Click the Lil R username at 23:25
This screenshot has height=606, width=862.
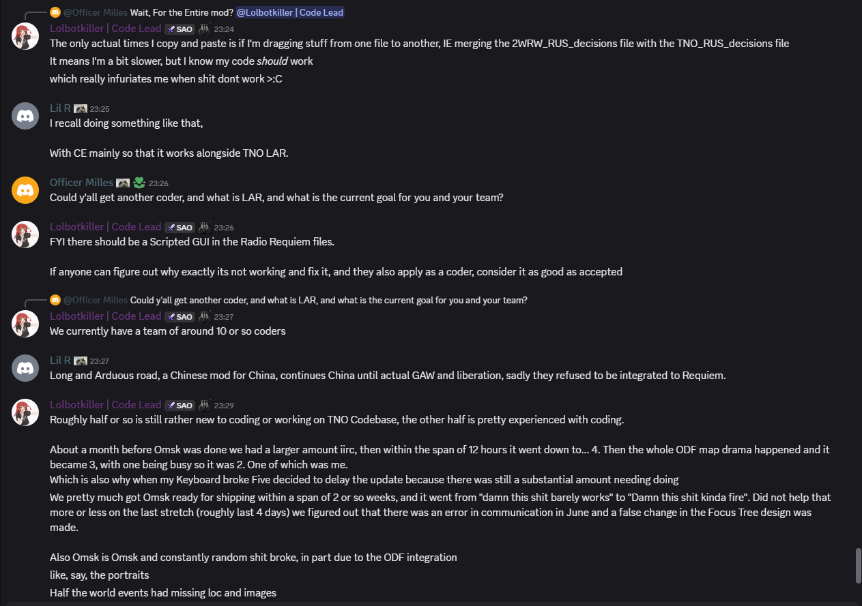tap(60, 108)
